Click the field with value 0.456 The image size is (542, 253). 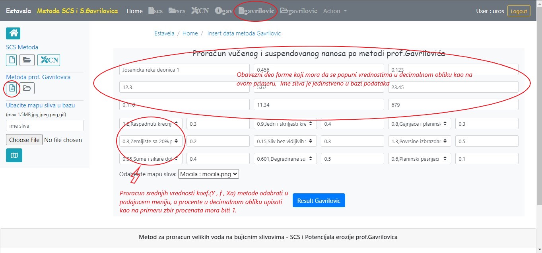(x=319, y=70)
